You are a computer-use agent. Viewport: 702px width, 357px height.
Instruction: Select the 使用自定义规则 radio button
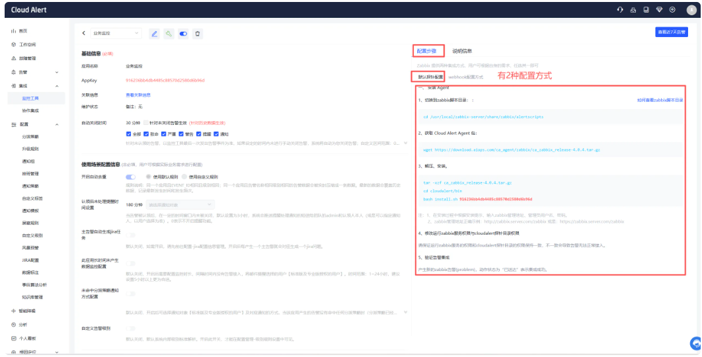(184, 177)
